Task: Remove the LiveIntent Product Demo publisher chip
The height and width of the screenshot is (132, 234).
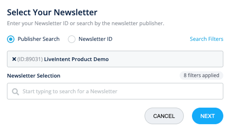Action: pos(14,59)
